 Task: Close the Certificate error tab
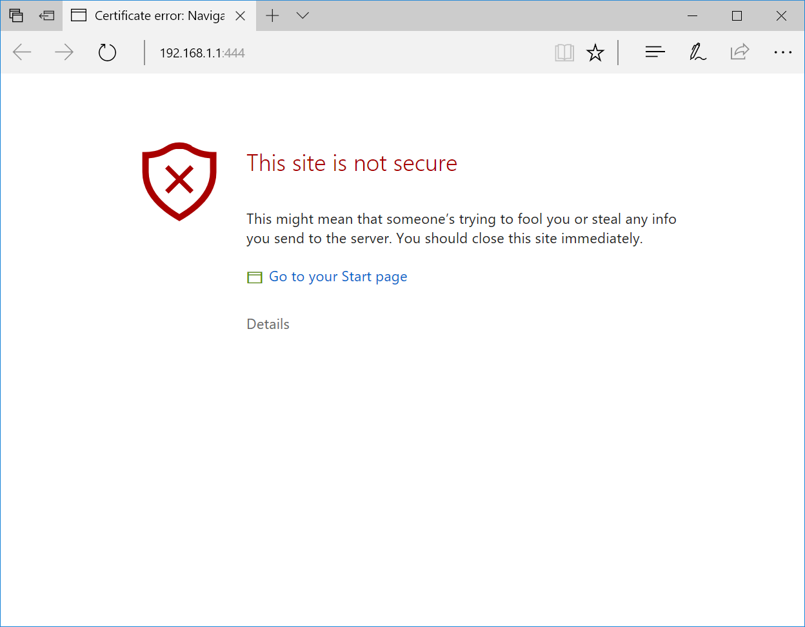click(x=241, y=15)
